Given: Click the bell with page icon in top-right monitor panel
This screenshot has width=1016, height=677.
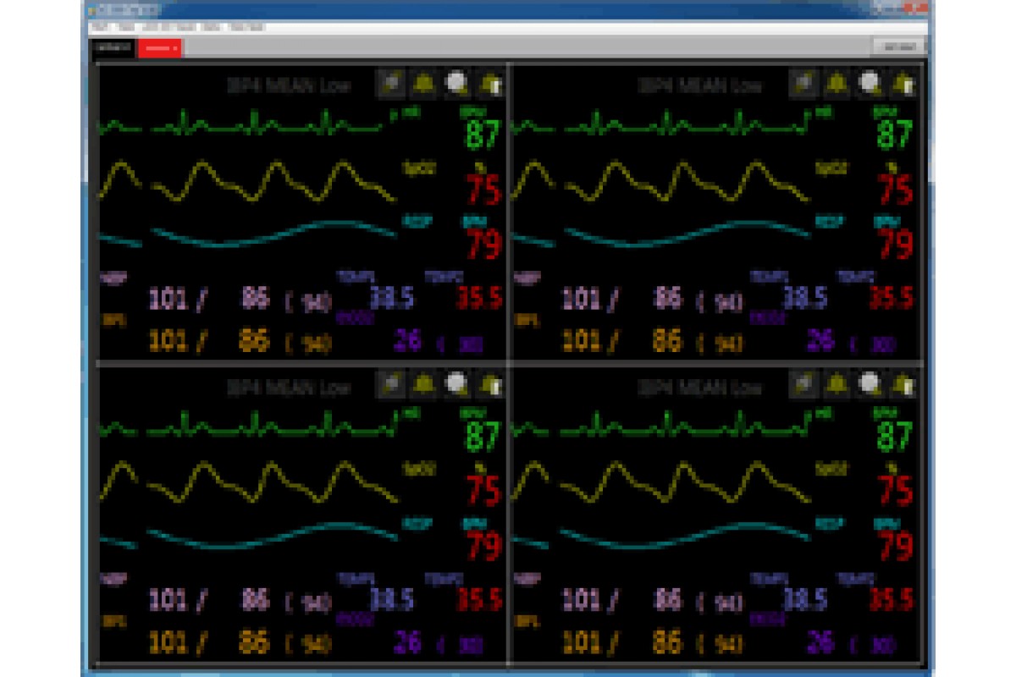Looking at the screenshot, I should [903, 83].
